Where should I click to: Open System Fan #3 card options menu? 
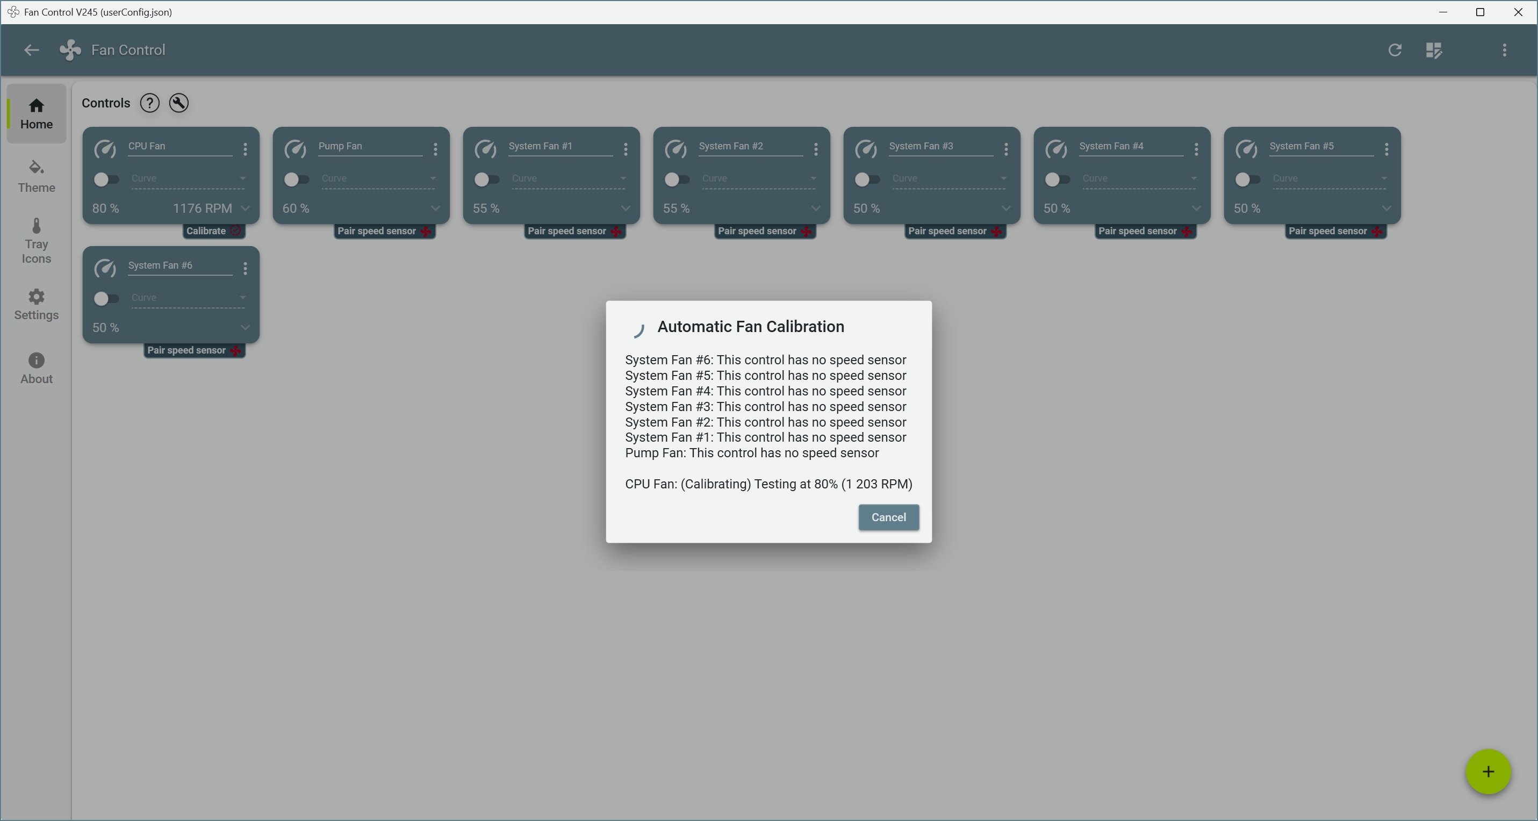(x=1006, y=149)
